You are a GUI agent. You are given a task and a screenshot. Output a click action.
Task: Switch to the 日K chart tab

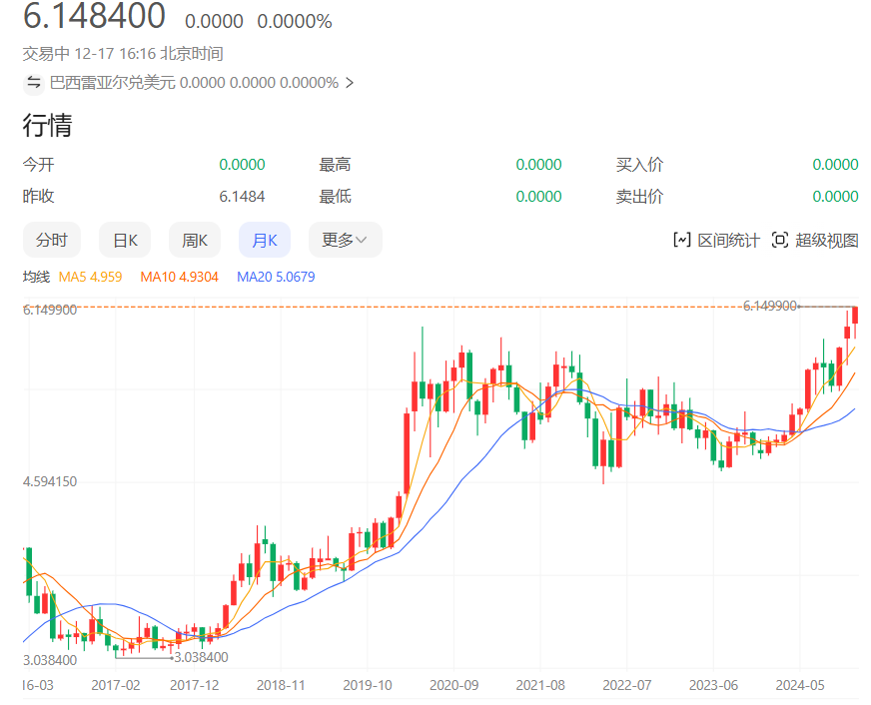(x=125, y=240)
